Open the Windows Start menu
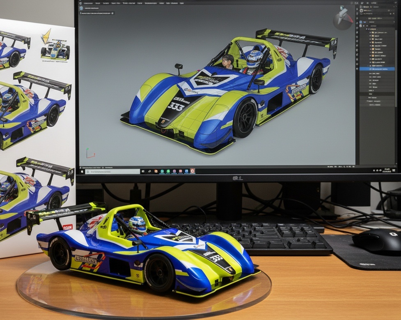 (x=82, y=172)
